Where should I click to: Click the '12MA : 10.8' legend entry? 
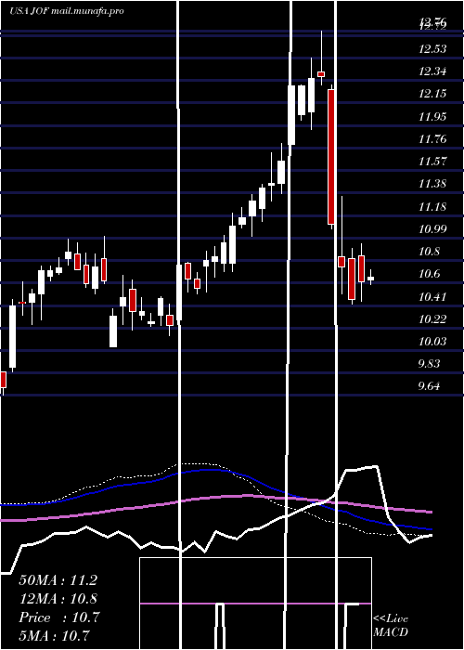[58, 599]
